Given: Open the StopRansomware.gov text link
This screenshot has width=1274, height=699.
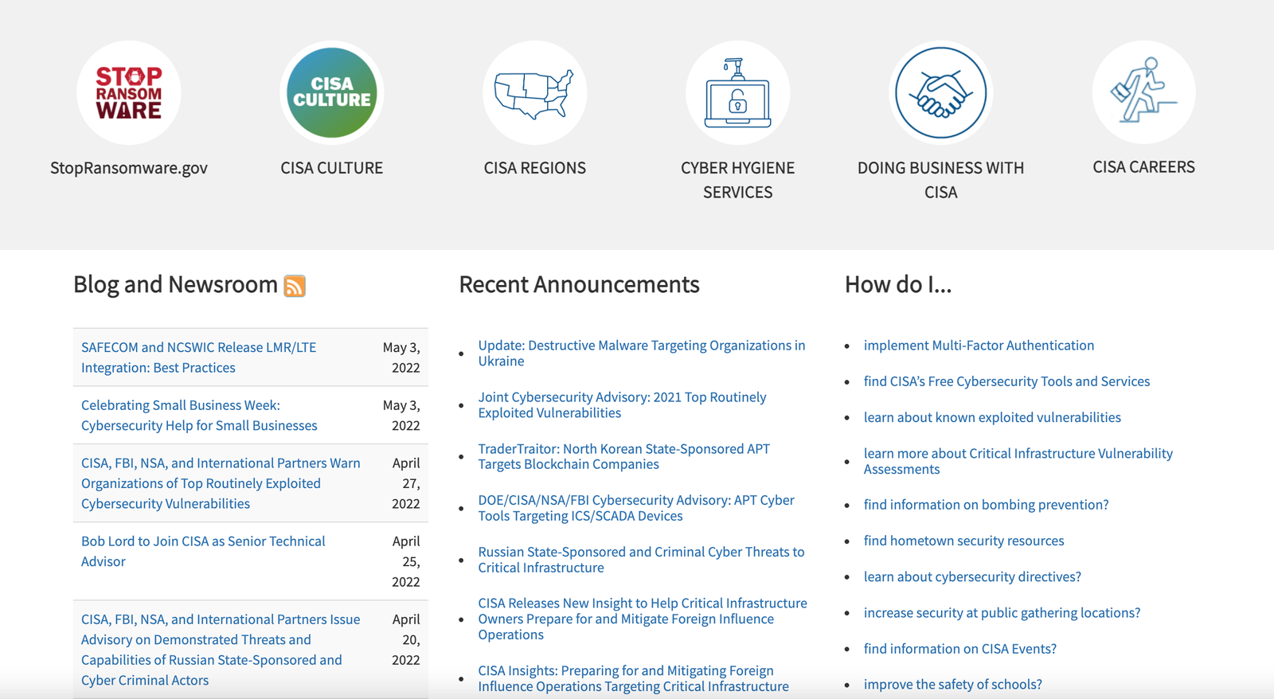Looking at the screenshot, I should click(129, 168).
